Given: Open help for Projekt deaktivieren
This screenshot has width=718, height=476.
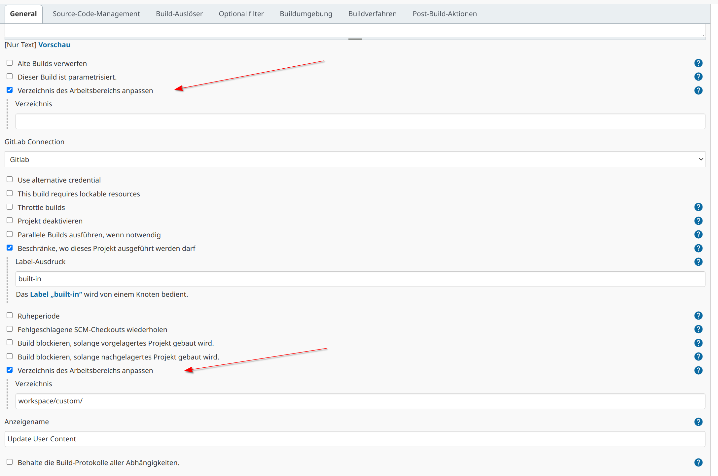Looking at the screenshot, I should pyautogui.click(x=698, y=221).
